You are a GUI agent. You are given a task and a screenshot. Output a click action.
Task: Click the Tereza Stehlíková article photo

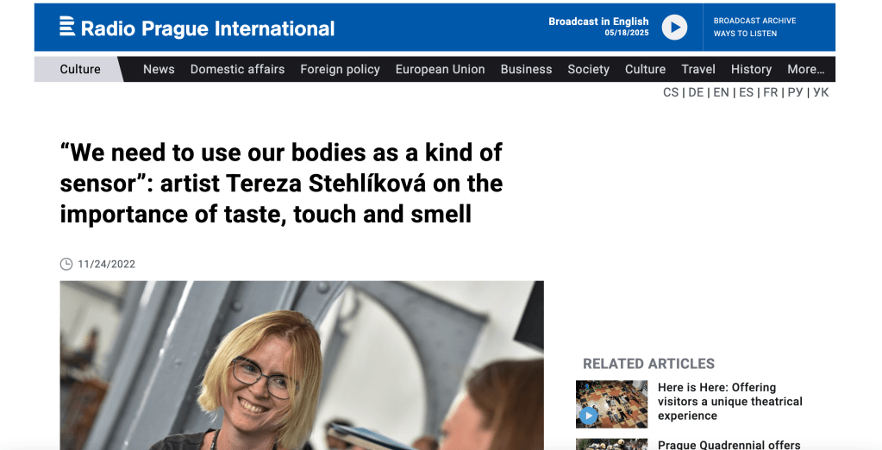pyautogui.click(x=302, y=365)
